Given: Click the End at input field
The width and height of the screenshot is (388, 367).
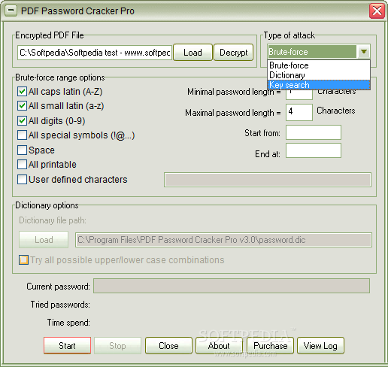Looking at the screenshot, I should coord(314,150).
